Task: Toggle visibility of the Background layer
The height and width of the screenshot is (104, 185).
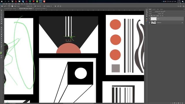Action: [149, 23]
